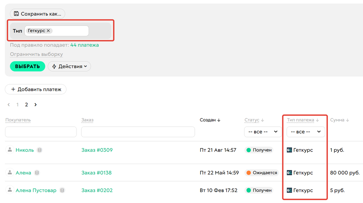Image resolution: width=363 pixels, height=203 pixels.
Task: Click the database icon after Алена Пустовар
Action: tap(62, 190)
